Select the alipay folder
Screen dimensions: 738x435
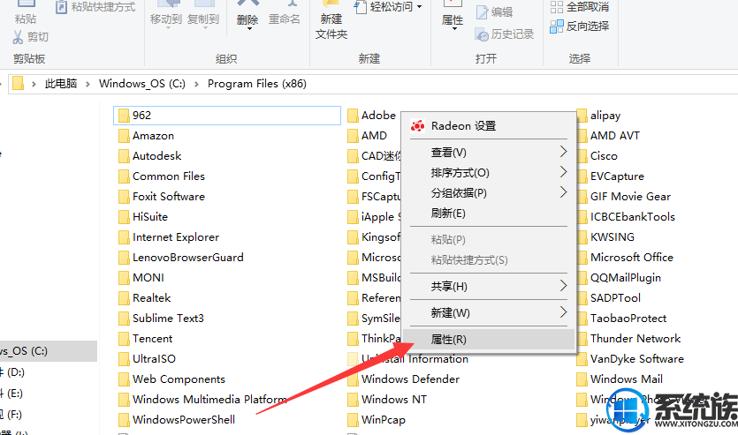[x=598, y=116]
